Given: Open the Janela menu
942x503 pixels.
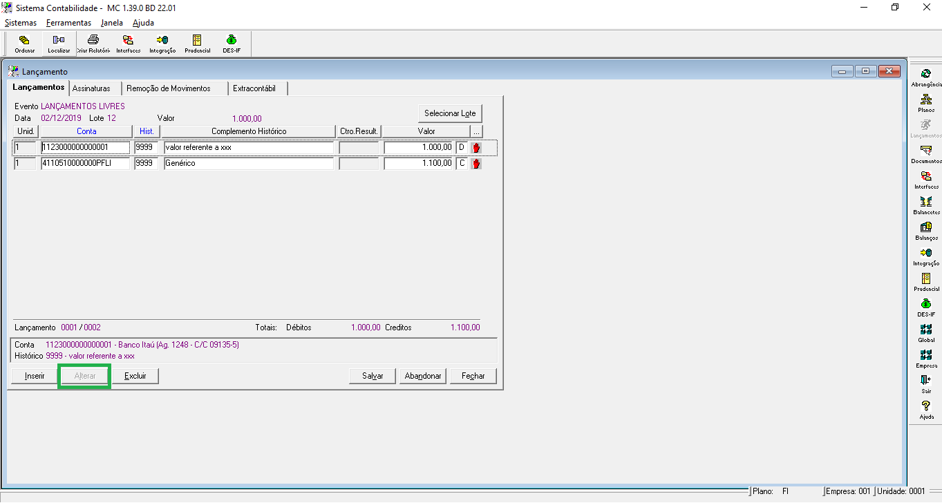Looking at the screenshot, I should 111,23.
